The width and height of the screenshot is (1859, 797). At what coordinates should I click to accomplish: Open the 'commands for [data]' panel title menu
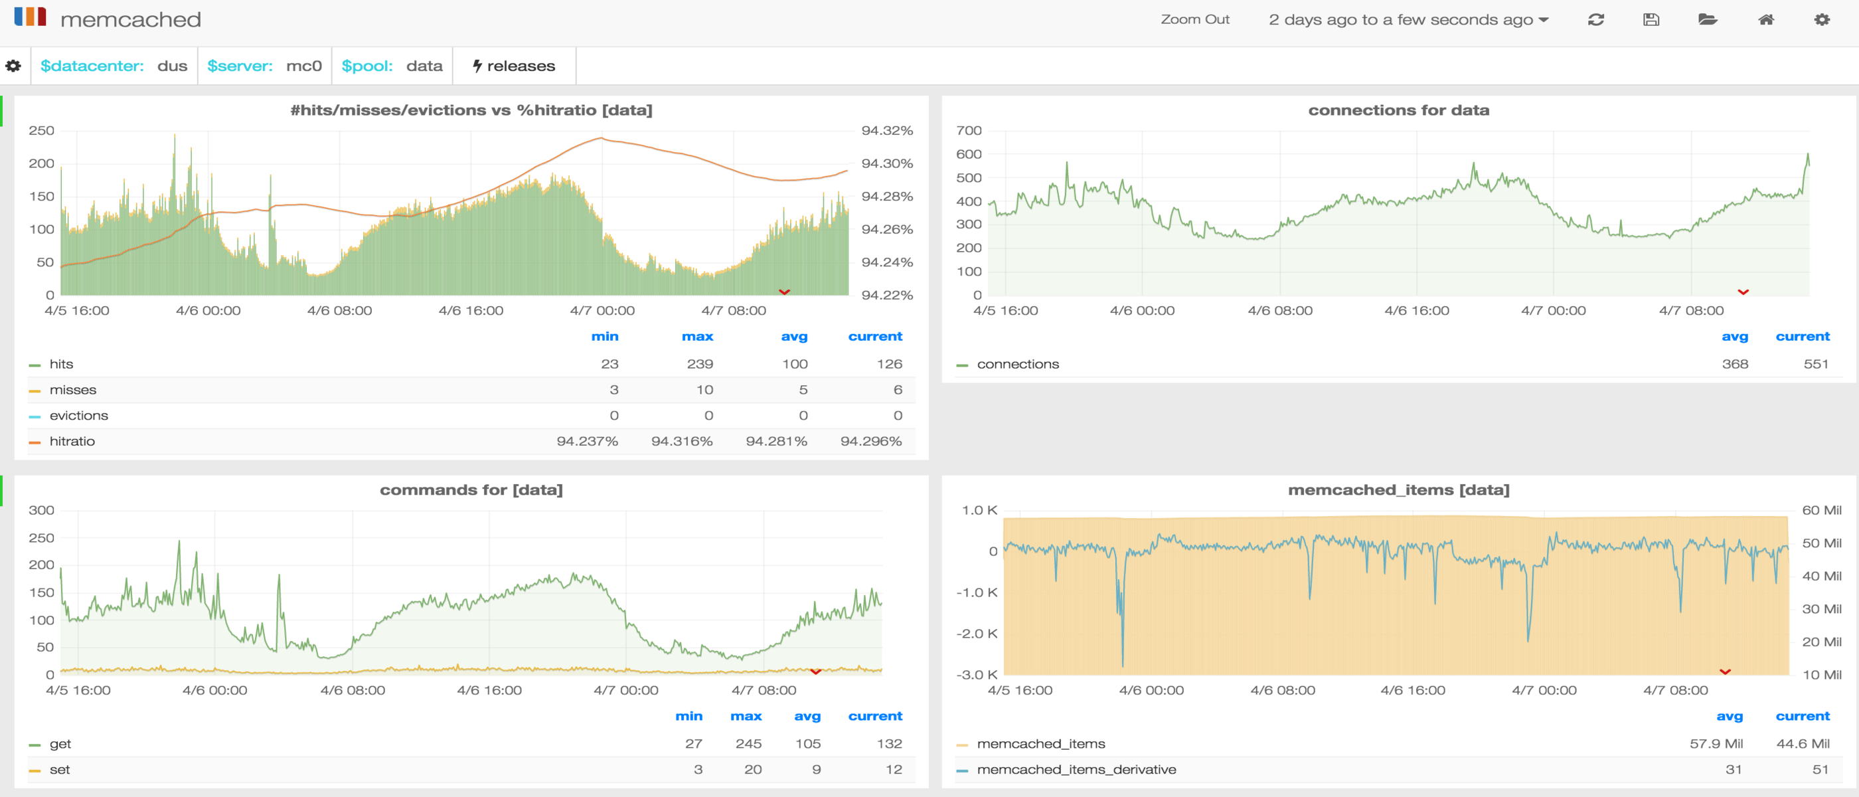tap(471, 489)
